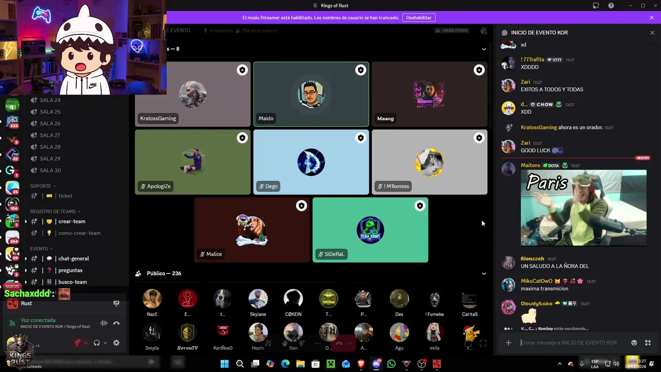Open noise suppression waveform icon
Image resolution: width=661 pixels, height=372 pixels.
click(104, 323)
